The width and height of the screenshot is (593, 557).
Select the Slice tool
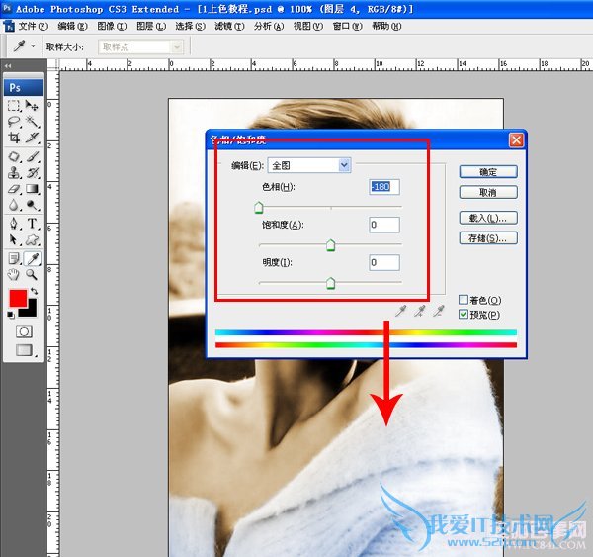click(x=33, y=138)
